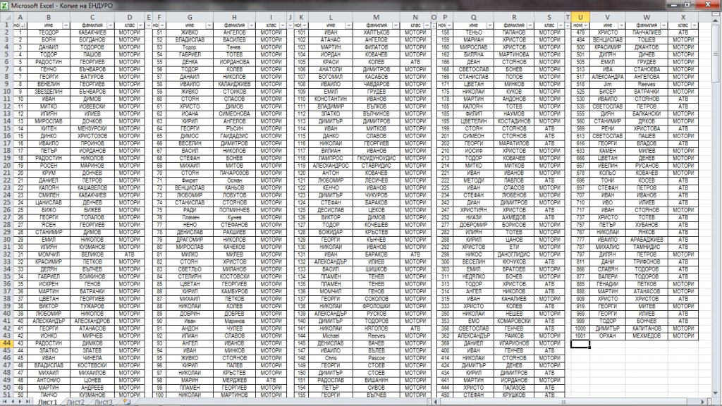Select column L via its header
The width and height of the screenshot is (722, 406).
331,17
